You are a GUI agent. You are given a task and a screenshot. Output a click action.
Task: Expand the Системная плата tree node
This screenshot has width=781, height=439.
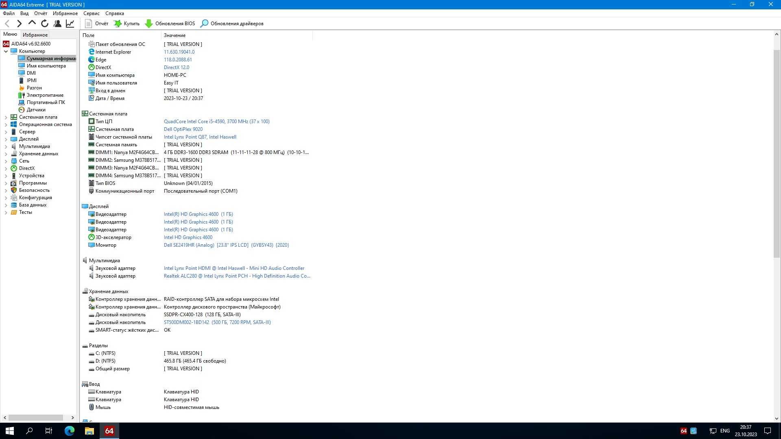pyautogui.click(x=6, y=117)
